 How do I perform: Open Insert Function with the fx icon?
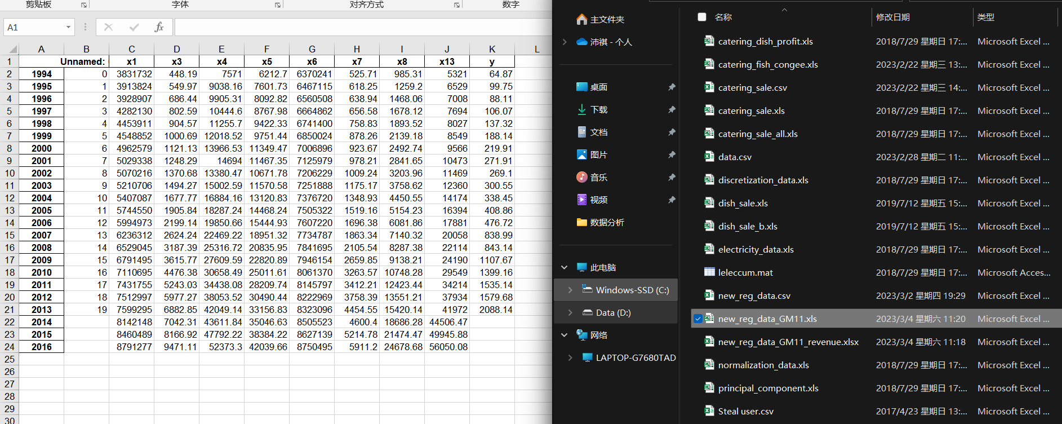tap(159, 27)
